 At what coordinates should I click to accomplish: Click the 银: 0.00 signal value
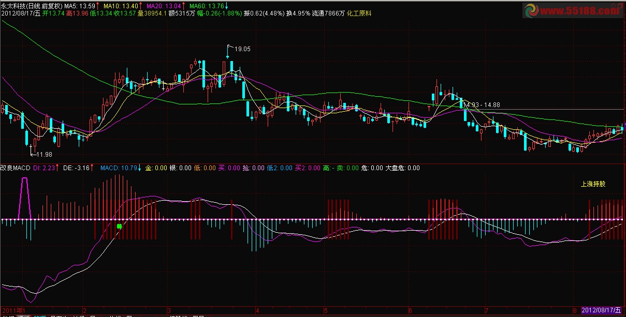(x=181, y=168)
